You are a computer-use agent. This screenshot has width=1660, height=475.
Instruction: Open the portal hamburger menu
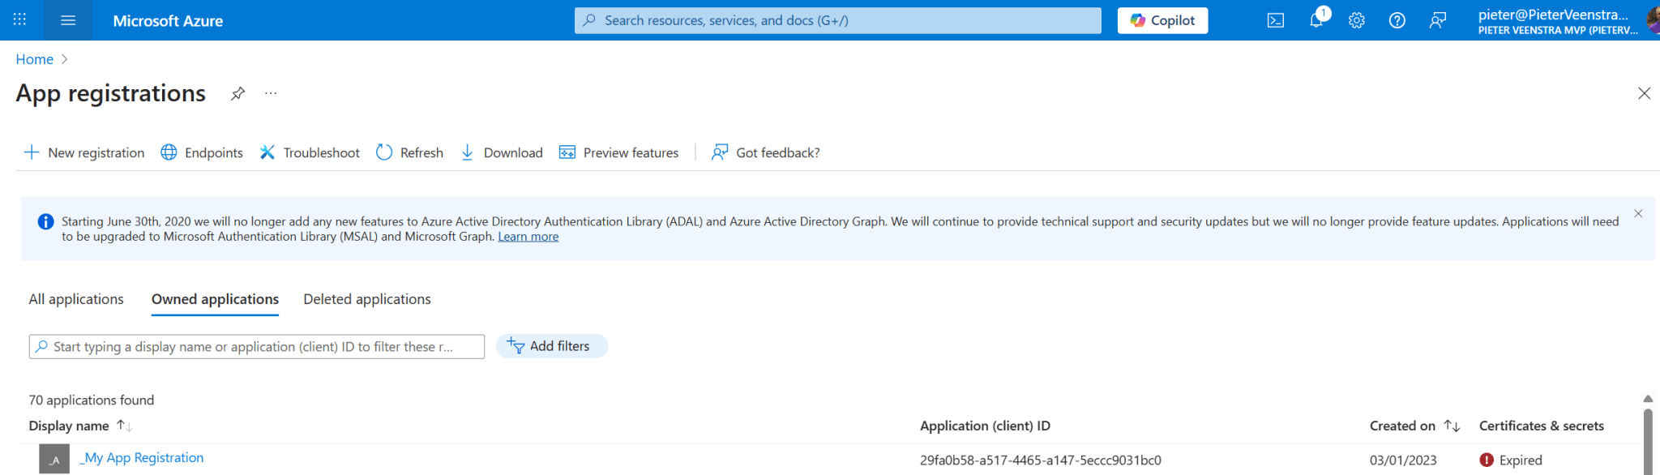coord(68,20)
